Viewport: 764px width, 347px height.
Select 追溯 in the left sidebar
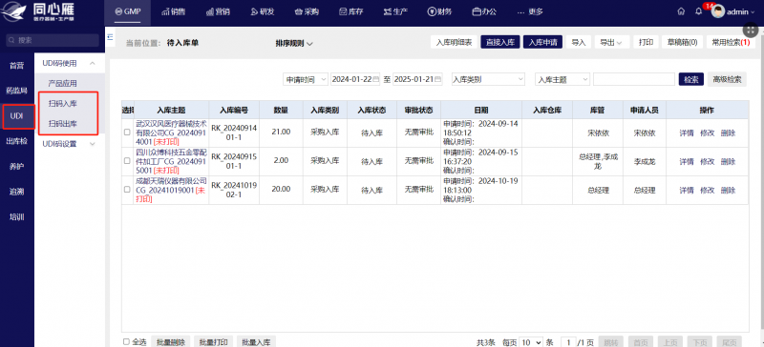[17, 192]
